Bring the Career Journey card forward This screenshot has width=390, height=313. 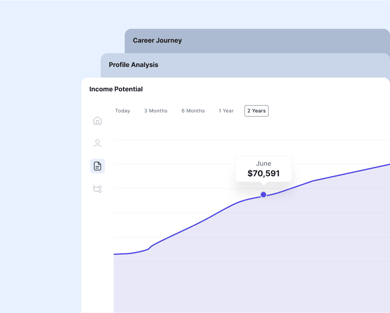click(x=157, y=41)
